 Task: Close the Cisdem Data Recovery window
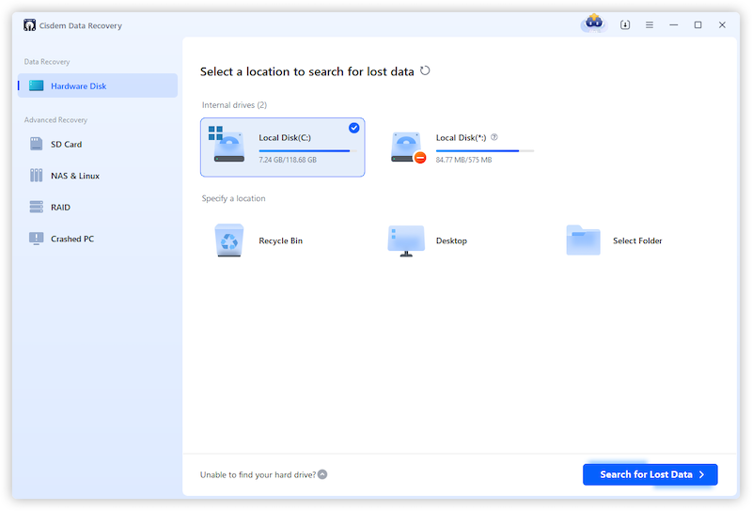(x=722, y=25)
